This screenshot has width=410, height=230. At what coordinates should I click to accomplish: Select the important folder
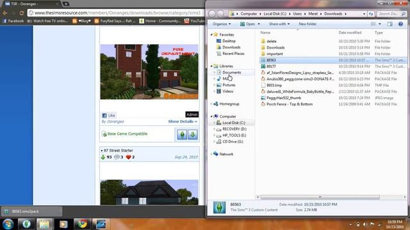[x=275, y=54]
